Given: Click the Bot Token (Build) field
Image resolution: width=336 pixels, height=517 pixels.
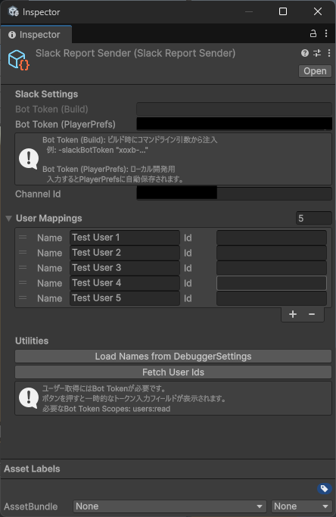Looking at the screenshot, I should coord(234,109).
